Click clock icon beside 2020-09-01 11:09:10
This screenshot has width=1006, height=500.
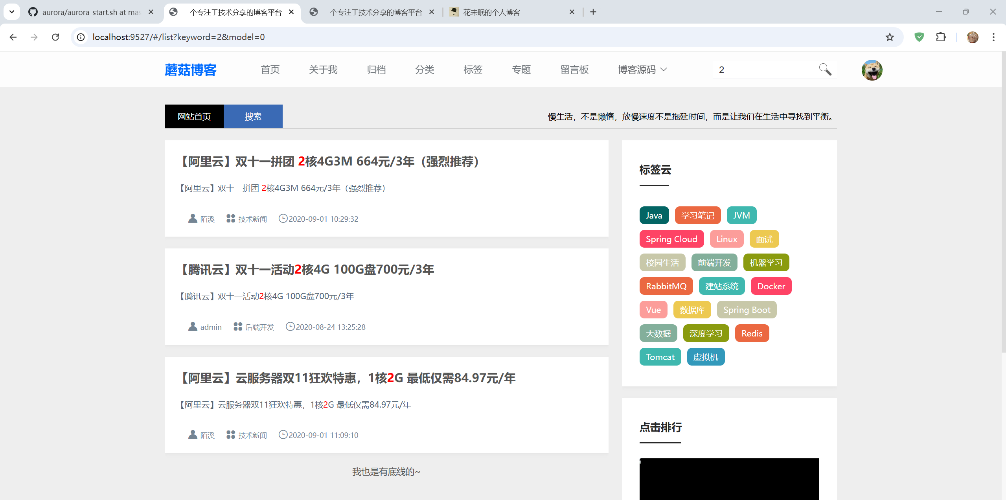pos(283,435)
